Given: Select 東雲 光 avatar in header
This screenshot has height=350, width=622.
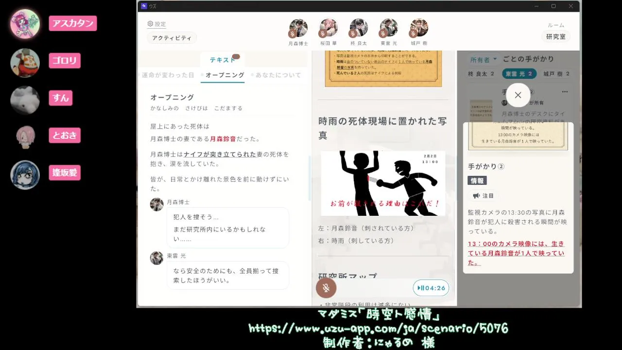Looking at the screenshot, I should (x=389, y=28).
